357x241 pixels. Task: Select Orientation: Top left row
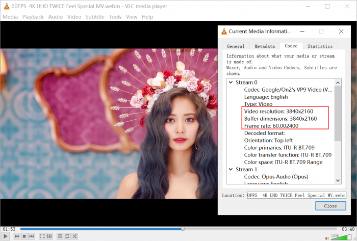(x=268, y=141)
